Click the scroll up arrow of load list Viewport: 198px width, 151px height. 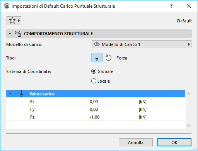tap(188, 93)
